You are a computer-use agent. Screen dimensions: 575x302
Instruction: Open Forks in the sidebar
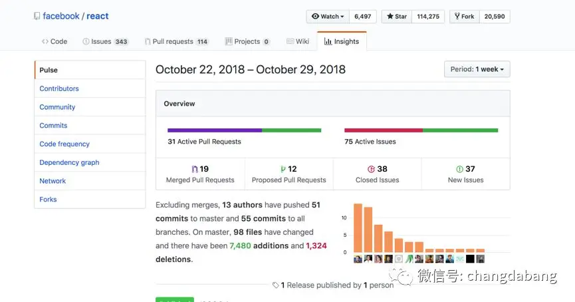pyautogui.click(x=90, y=200)
